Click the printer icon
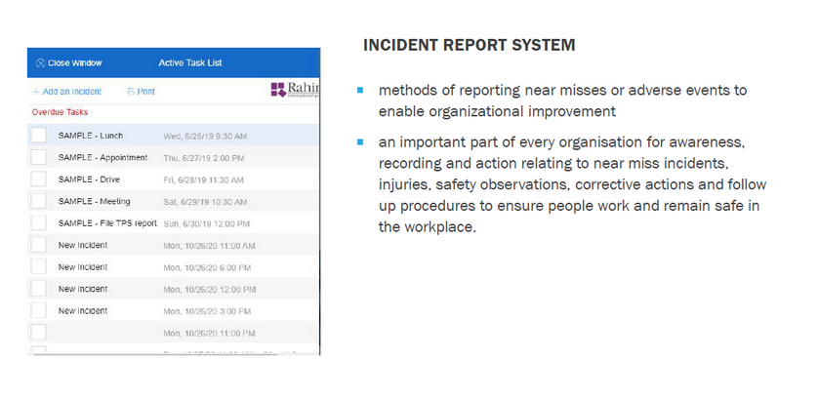Viewport: 818px width, 400px height. (x=131, y=92)
